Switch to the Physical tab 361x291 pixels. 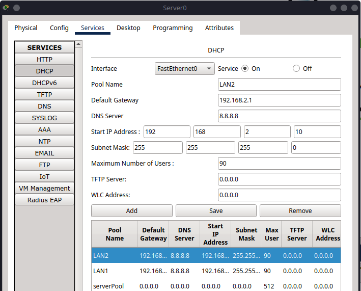pyautogui.click(x=26, y=28)
